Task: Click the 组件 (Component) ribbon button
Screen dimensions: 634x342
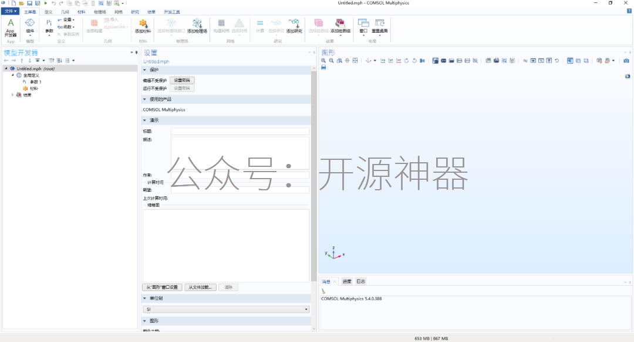Action: 30,26
